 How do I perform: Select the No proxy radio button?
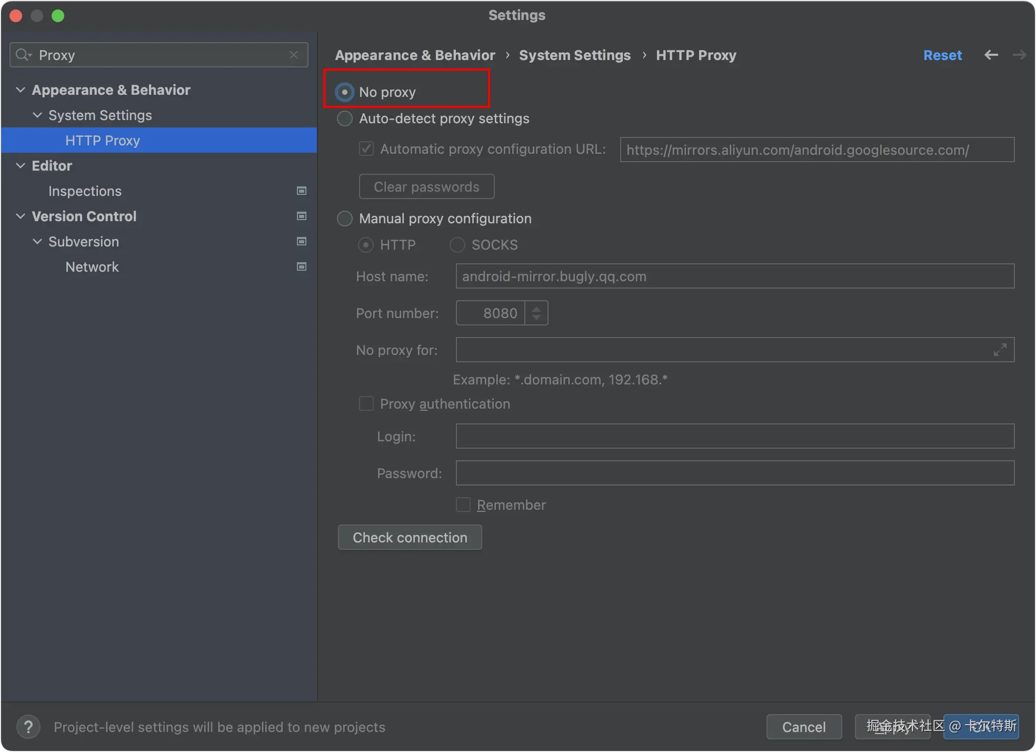[345, 92]
